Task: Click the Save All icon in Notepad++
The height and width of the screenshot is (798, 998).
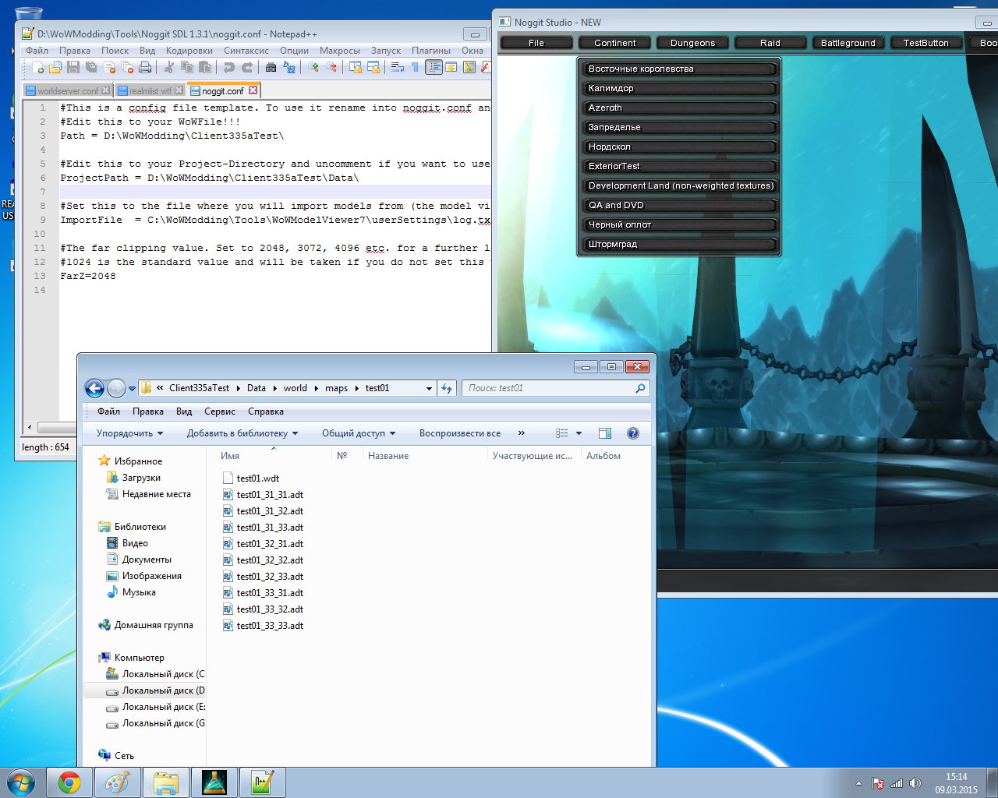Action: (91, 68)
